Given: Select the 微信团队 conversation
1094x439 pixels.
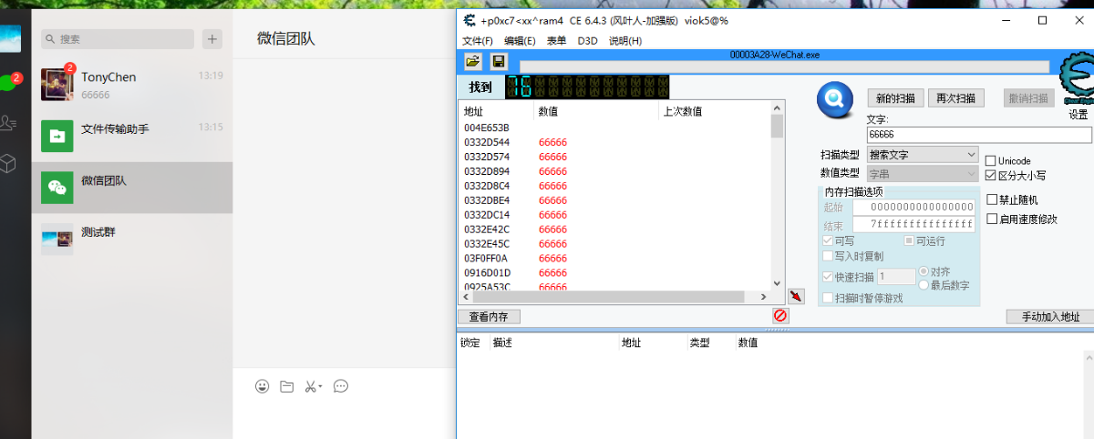Looking at the screenshot, I should (132, 188).
